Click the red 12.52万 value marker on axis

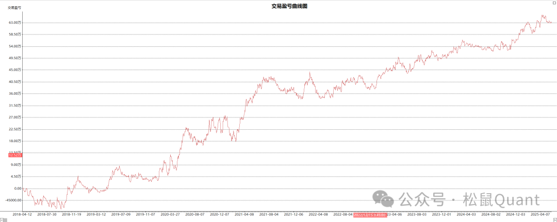click(14, 155)
